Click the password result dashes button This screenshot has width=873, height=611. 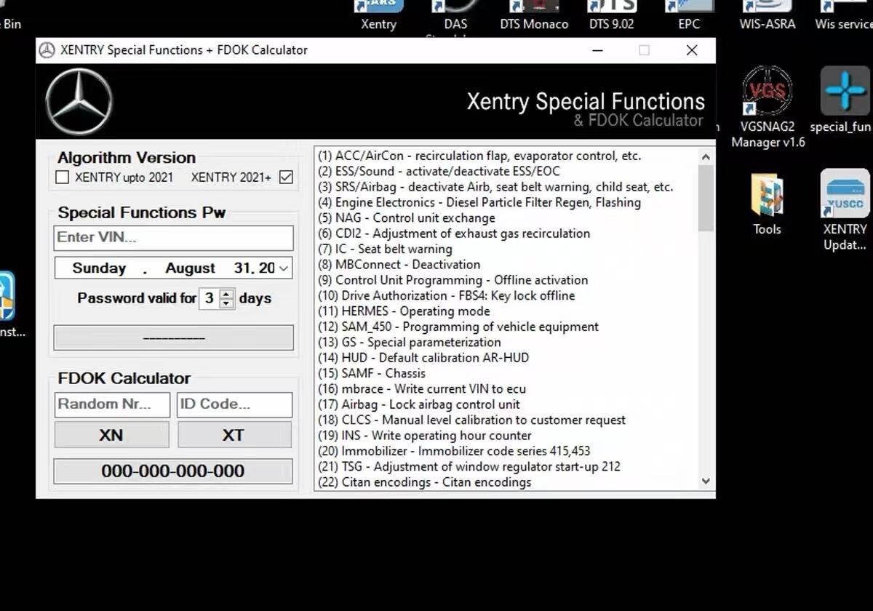click(174, 338)
